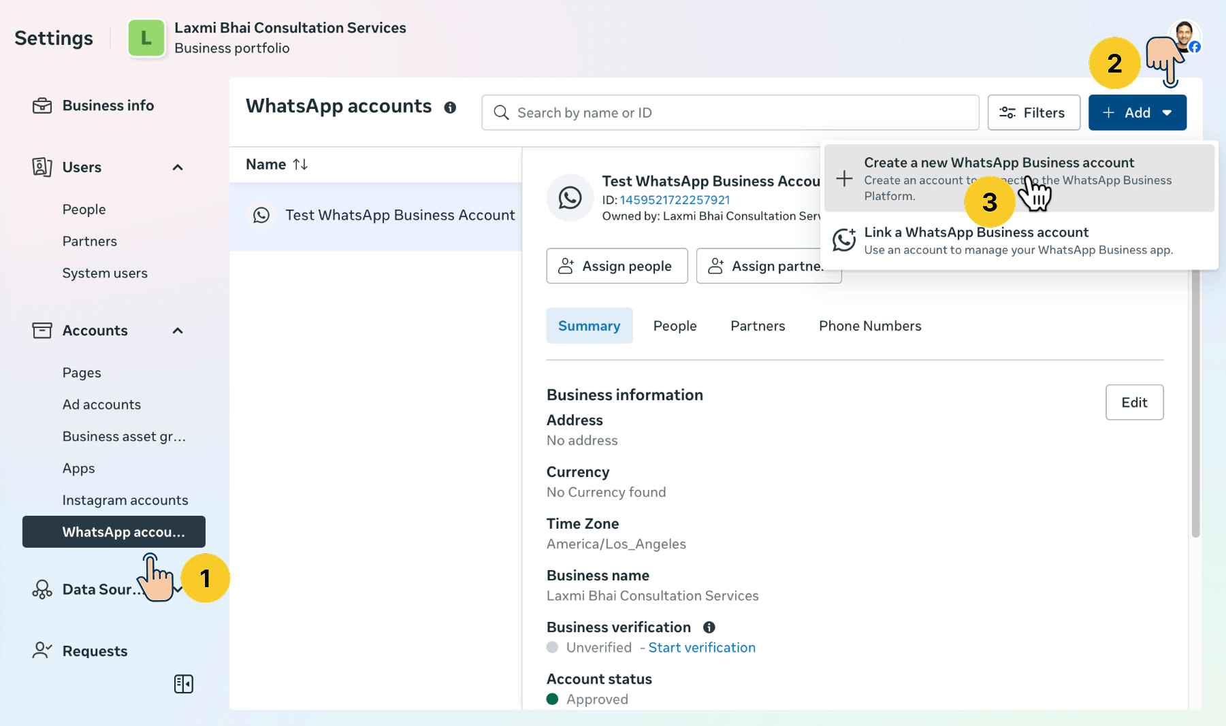Click the Accounts sidebar icon
1226x726 pixels.
[42, 331]
